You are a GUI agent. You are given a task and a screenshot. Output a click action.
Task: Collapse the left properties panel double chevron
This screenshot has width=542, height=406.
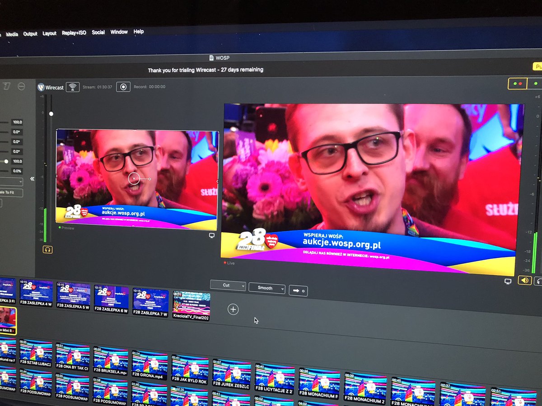[x=32, y=179]
